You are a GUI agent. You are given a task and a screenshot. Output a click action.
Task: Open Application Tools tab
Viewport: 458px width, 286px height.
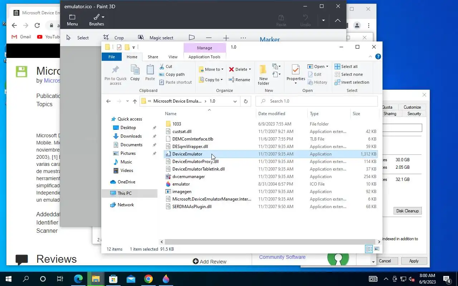click(x=204, y=57)
